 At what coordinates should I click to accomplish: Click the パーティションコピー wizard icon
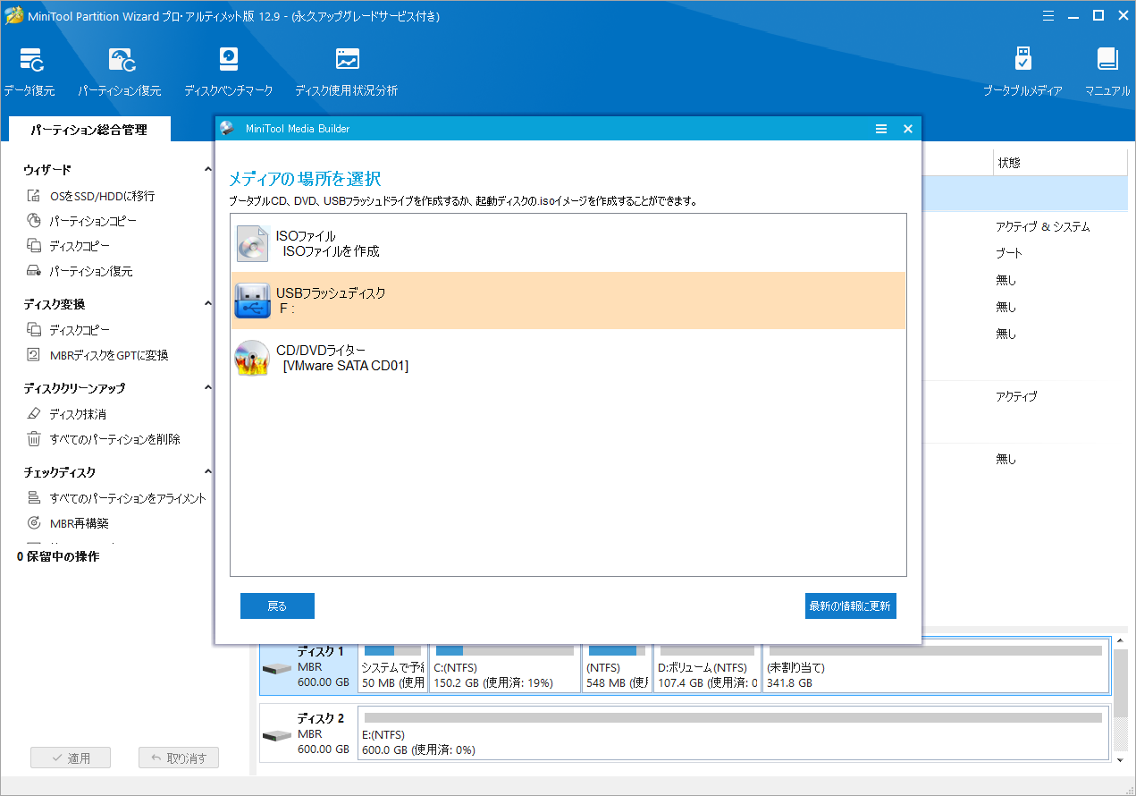point(34,221)
